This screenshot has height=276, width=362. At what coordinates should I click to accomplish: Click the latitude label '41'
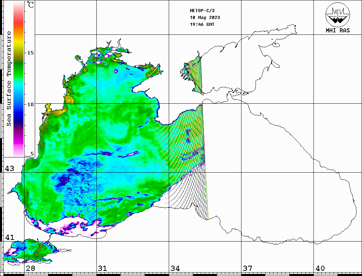(9, 237)
